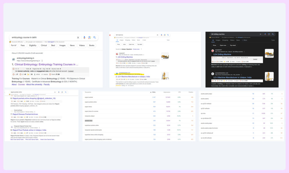The image size is (289, 173).
Task: Select 'Open now' chip in dark ld4 results
Action: coord(223,45)
